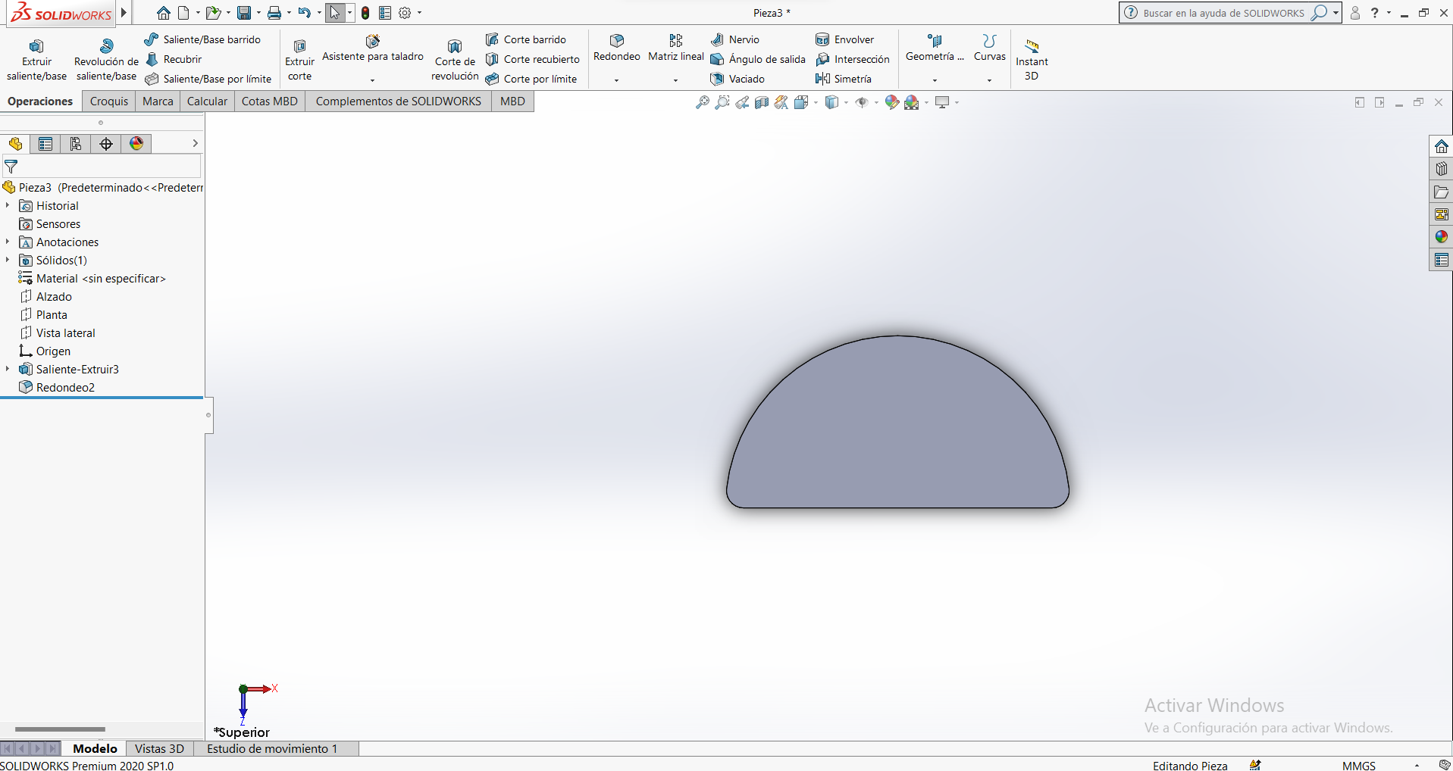This screenshot has height=771, width=1453.
Task: Open the Display style dropdown arrow
Action: 846,102
